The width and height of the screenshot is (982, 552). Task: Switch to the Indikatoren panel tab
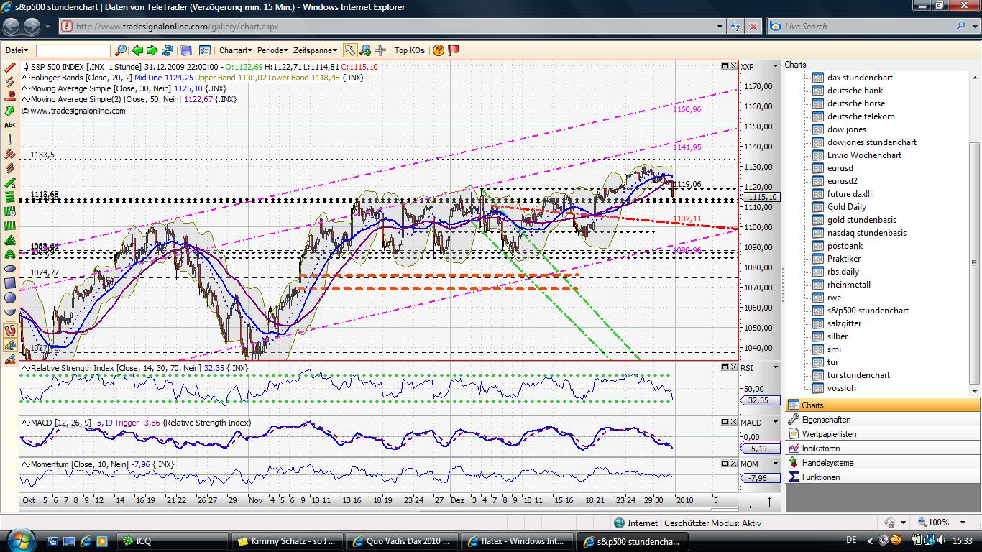point(820,448)
